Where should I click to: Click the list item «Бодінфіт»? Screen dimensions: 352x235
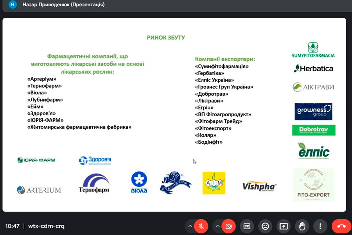pyautogui.click(x=209, y=142)
